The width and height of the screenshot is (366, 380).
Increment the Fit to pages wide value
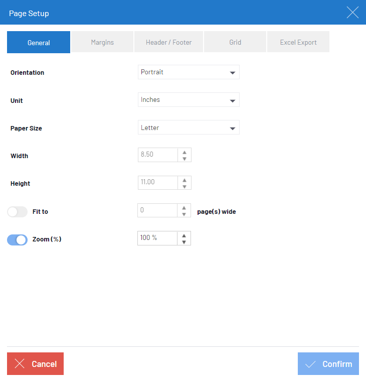click(x=184, y=208)
